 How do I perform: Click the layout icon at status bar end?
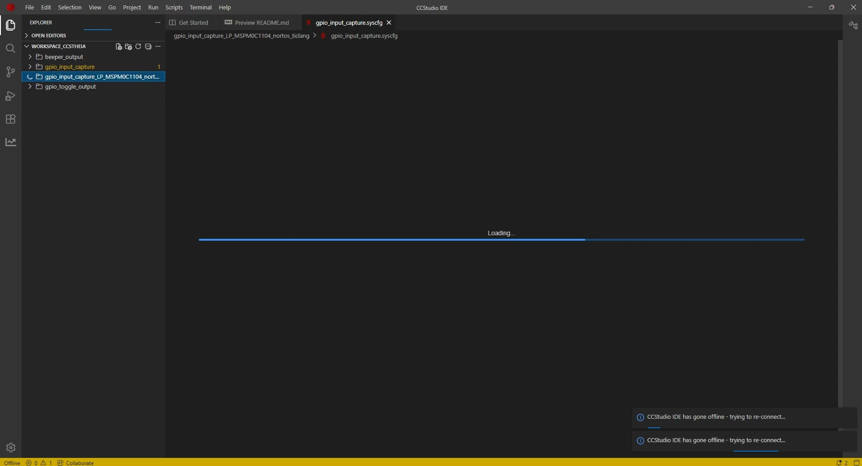[x=857, y=462]
